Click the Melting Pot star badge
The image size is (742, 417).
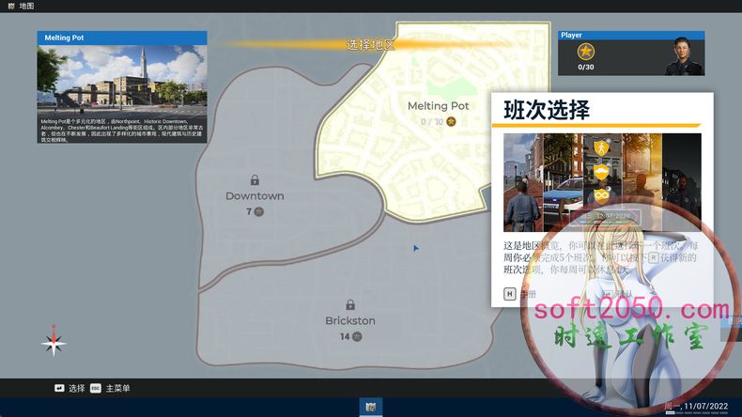[x=451, y=121]
